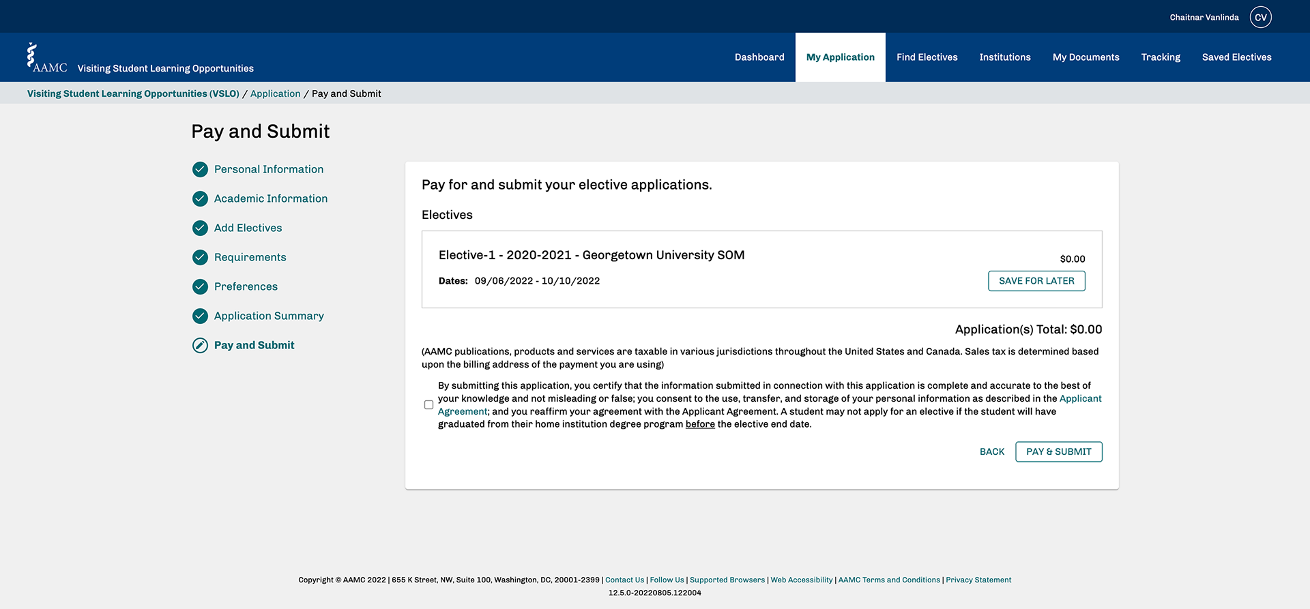Open AAMC Terms and Conditions link
Screen dimensions: 1310x609
[889, 580]
